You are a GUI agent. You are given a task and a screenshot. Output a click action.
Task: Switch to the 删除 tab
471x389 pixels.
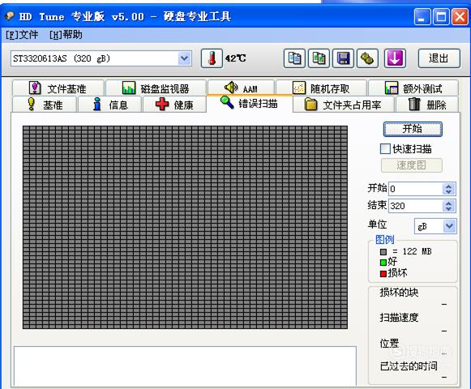tap(427, 105)
